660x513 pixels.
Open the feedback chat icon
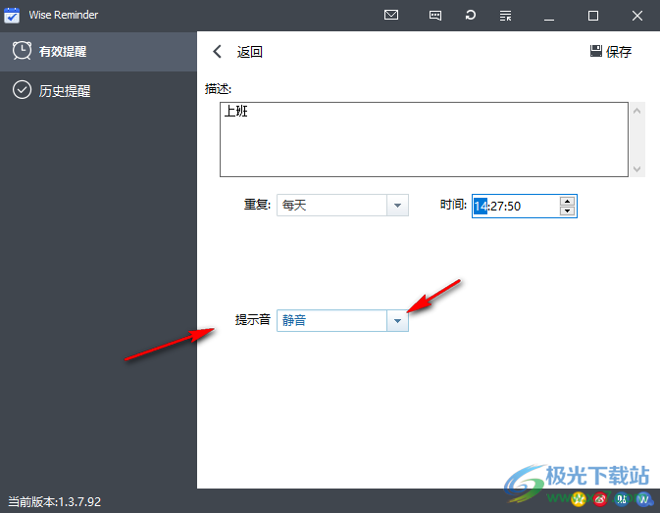434,16
